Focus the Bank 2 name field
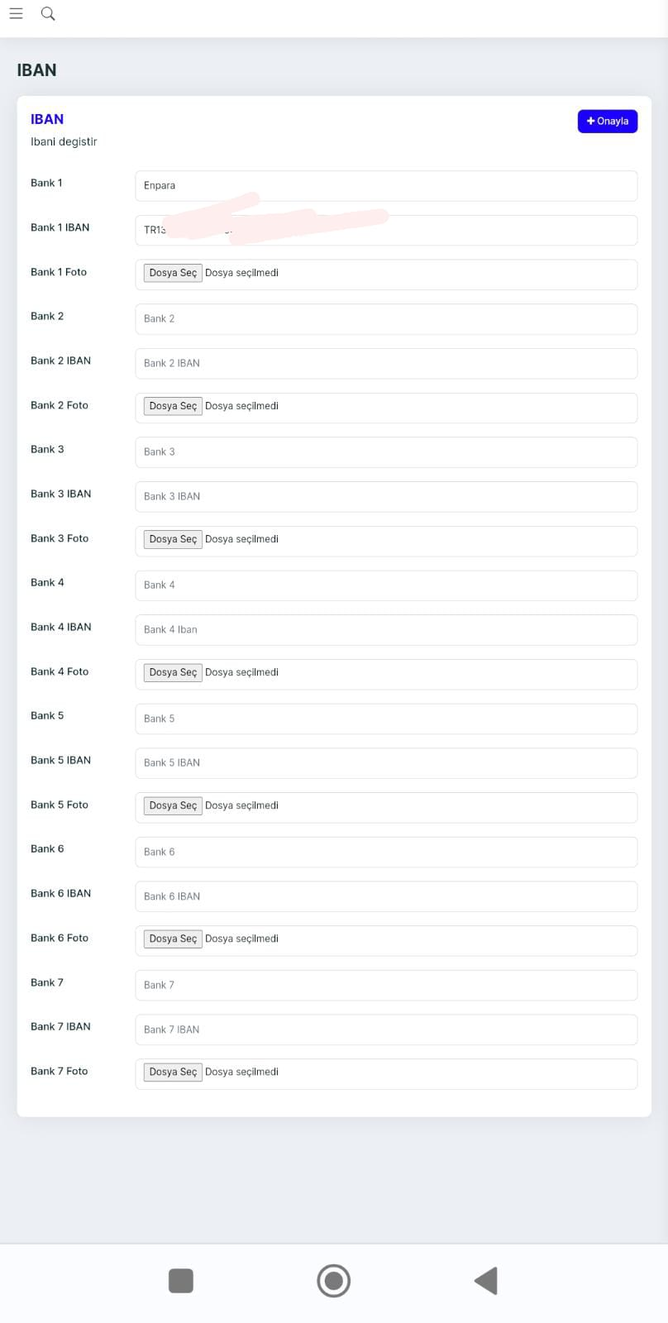Image resolution: width=668 pixels, height=1323 pixels. (386, 319)
